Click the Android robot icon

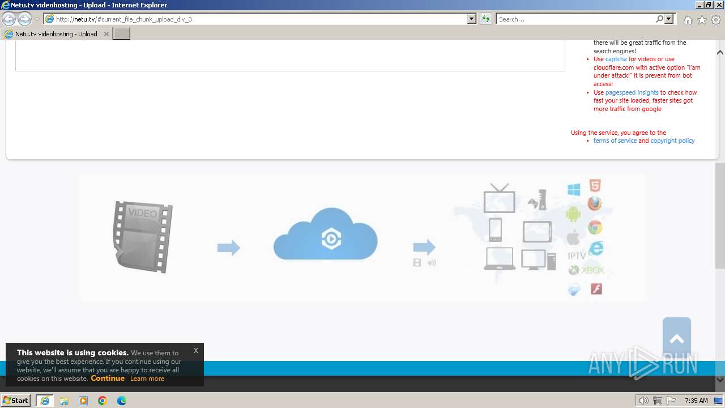tap(573, 214)
